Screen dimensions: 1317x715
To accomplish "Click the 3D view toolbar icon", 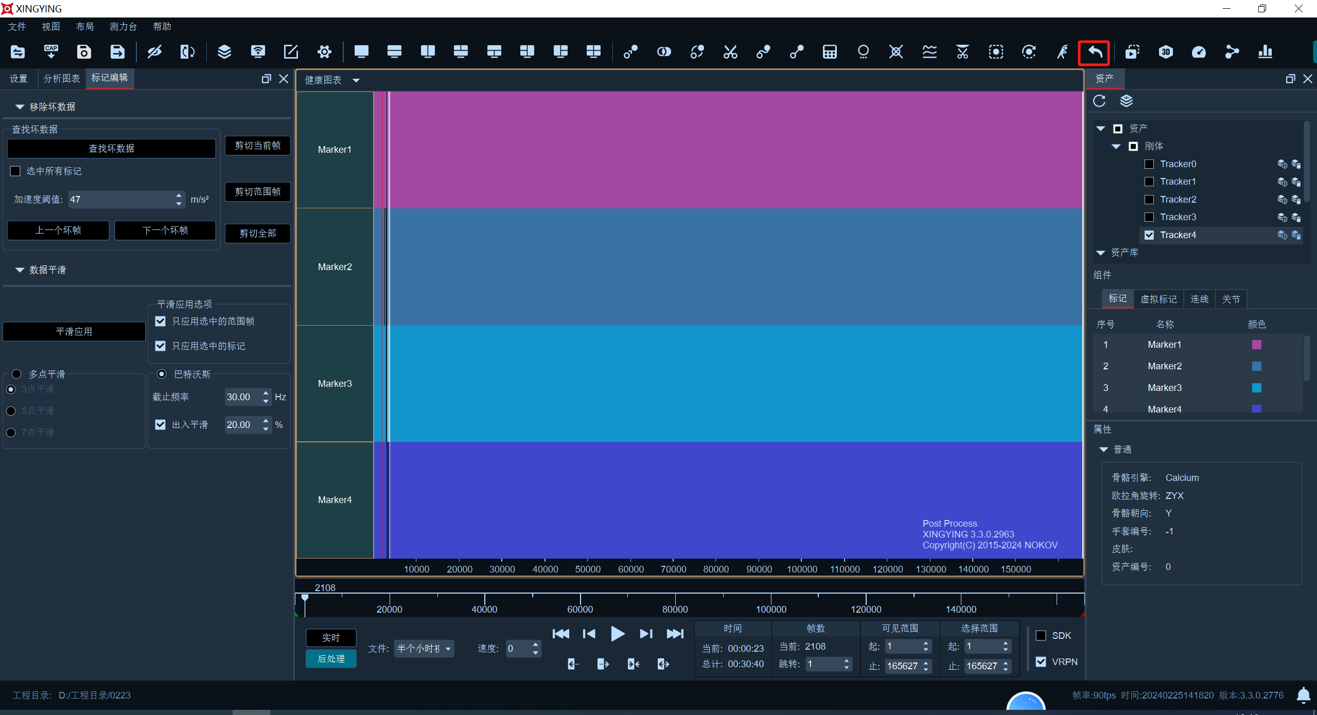I will tap(1166, 52).
